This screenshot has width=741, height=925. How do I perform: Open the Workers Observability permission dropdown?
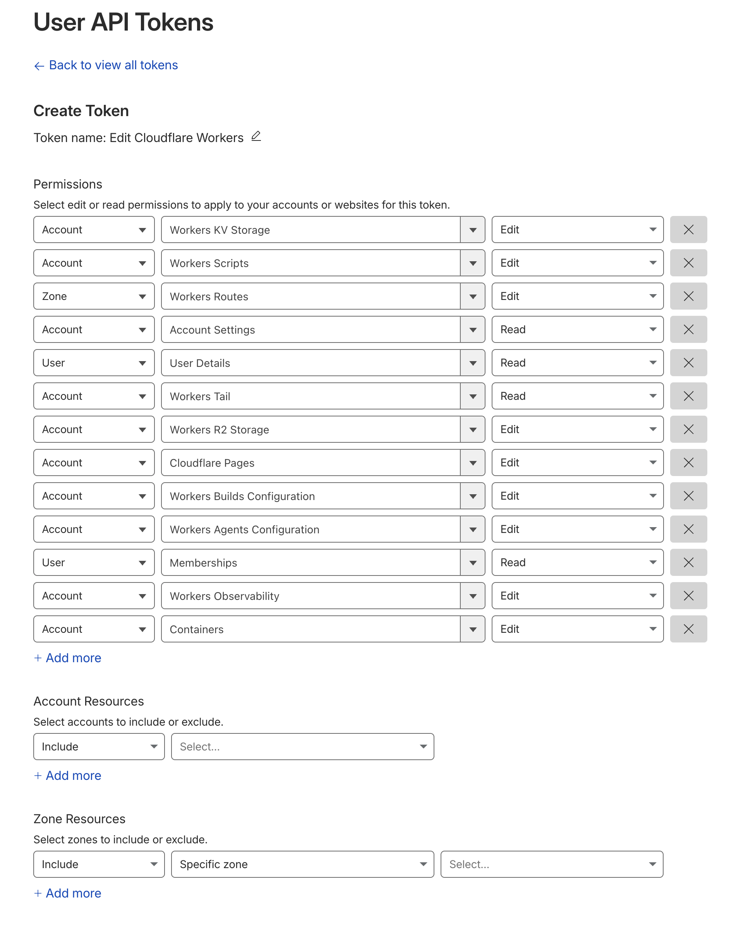(472, 596)
